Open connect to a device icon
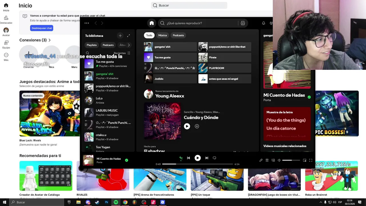 [x=273, y=160]
